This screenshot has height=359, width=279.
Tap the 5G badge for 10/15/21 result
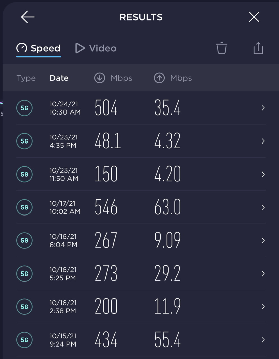pos(24,340)
